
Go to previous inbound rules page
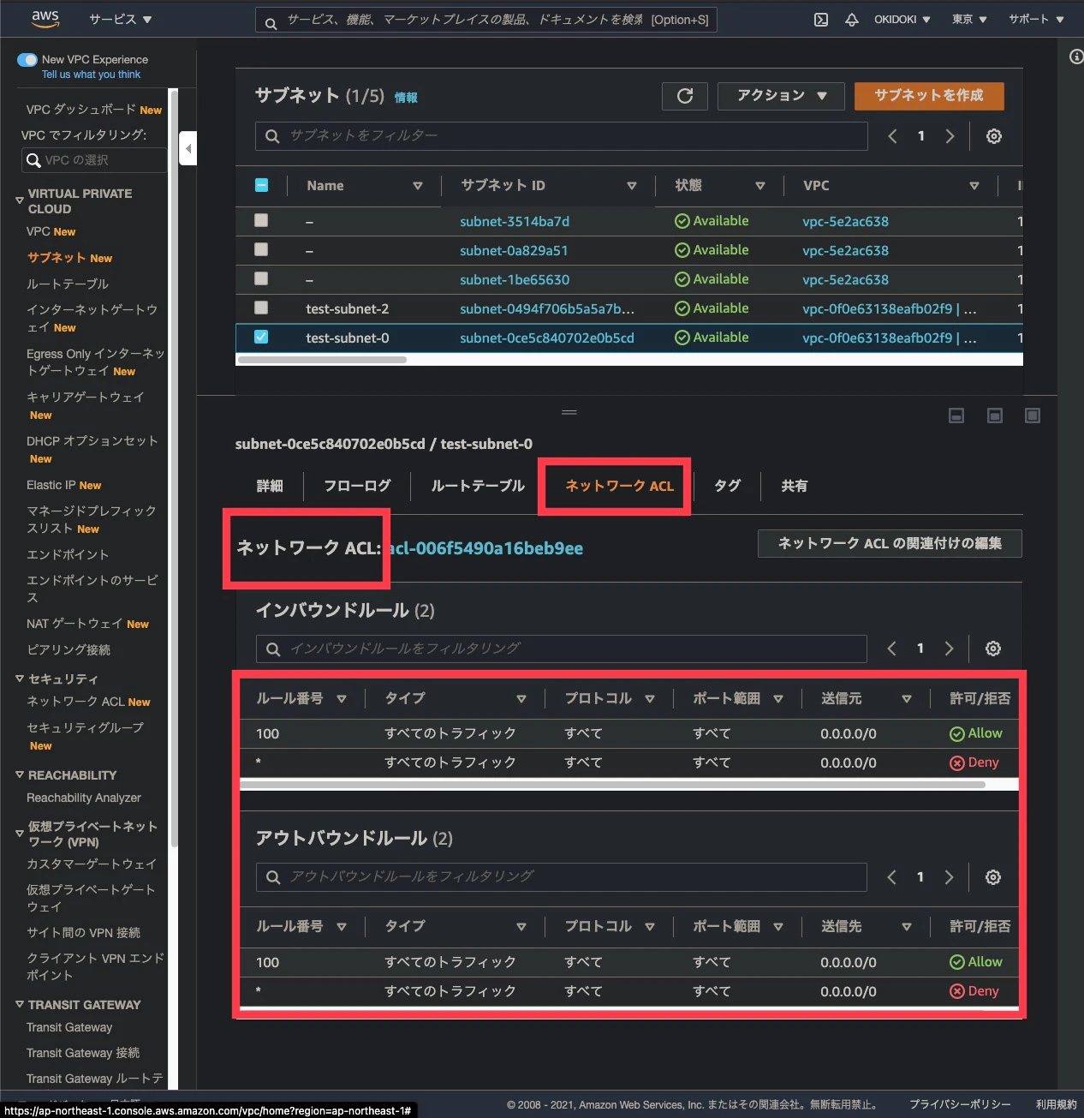pos(891,649)
